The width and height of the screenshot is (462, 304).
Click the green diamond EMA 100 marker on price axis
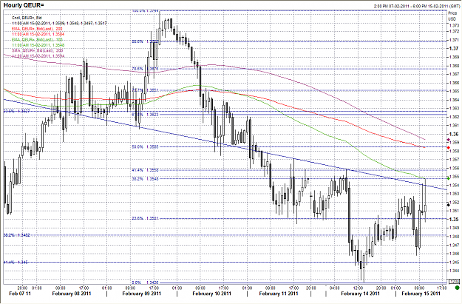pos(449,178)
